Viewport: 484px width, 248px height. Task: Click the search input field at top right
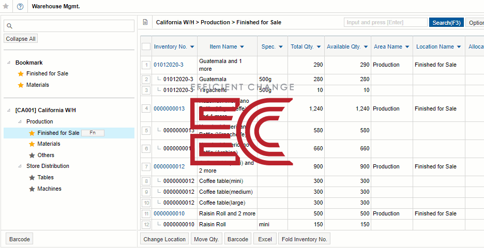(x=385, y=23)
